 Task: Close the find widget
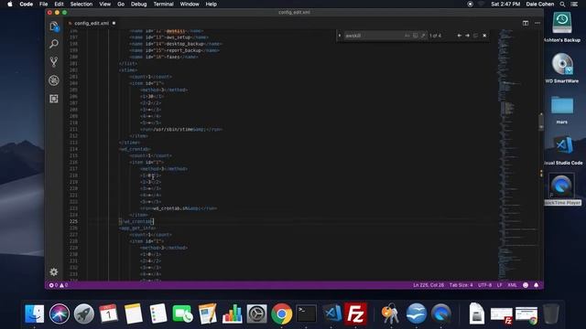484,36
